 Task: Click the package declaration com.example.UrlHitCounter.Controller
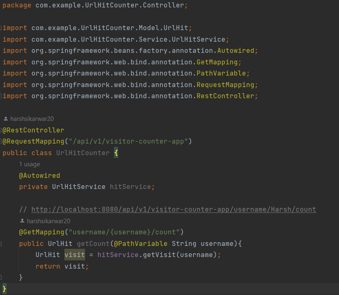109,5
